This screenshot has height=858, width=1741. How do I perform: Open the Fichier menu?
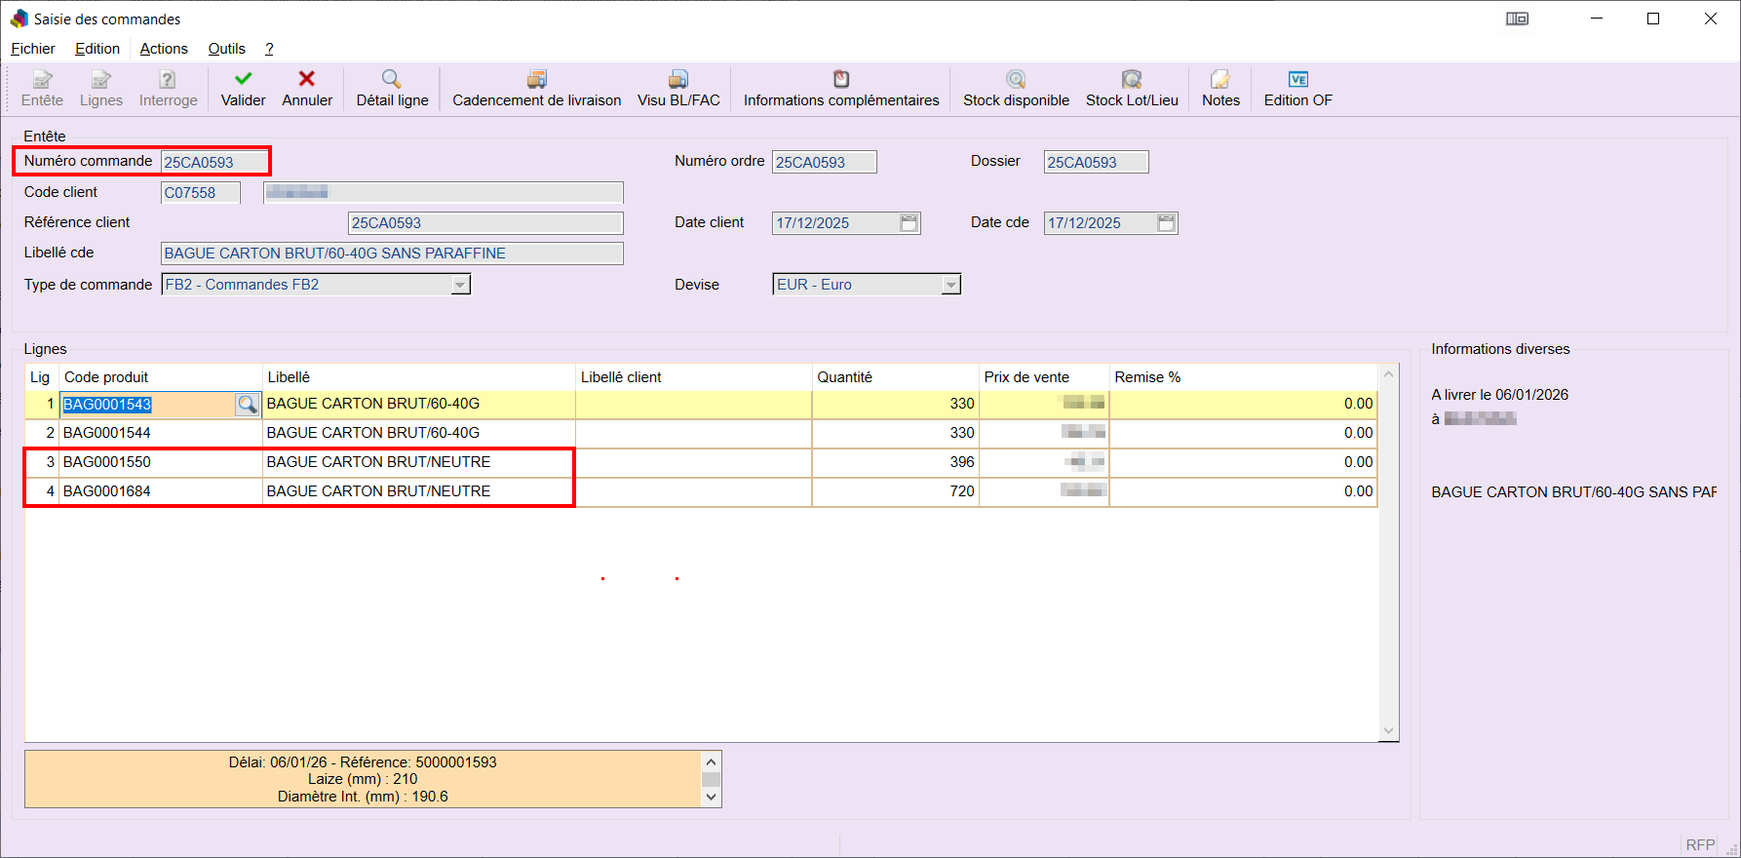coord(33,49)
